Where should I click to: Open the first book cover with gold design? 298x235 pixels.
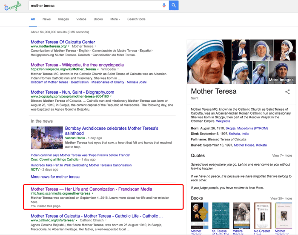200,215
